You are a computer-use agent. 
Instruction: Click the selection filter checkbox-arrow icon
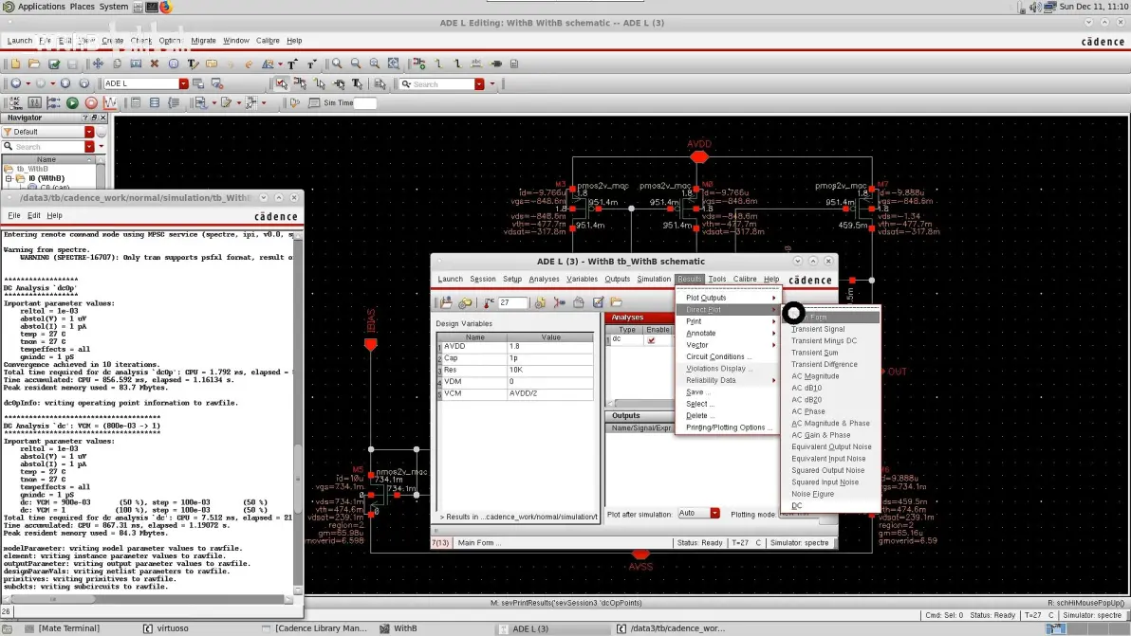pyautogui.click(x=281, y=84)
